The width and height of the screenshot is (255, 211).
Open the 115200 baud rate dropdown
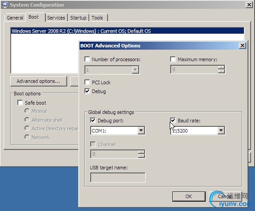(x=221, y=130)
